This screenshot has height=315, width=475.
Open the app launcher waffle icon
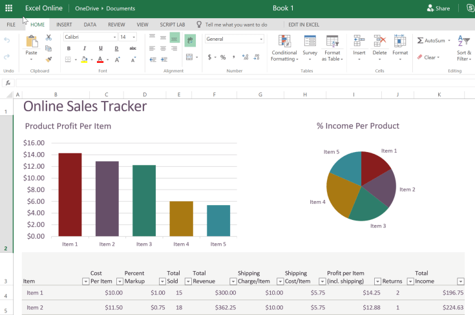pos(9,8)
